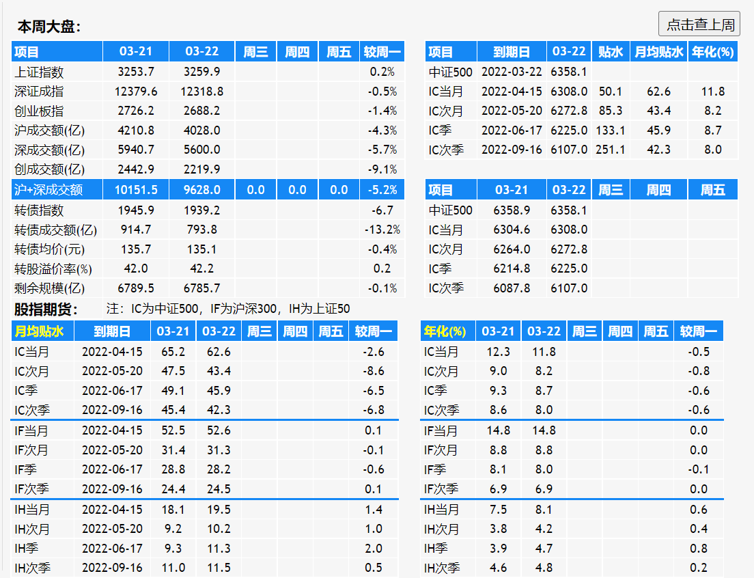This screenshot has width=754, height=578.
Task: Click 135.1 in the 转债均价 row
Action: tap(202, 249)
